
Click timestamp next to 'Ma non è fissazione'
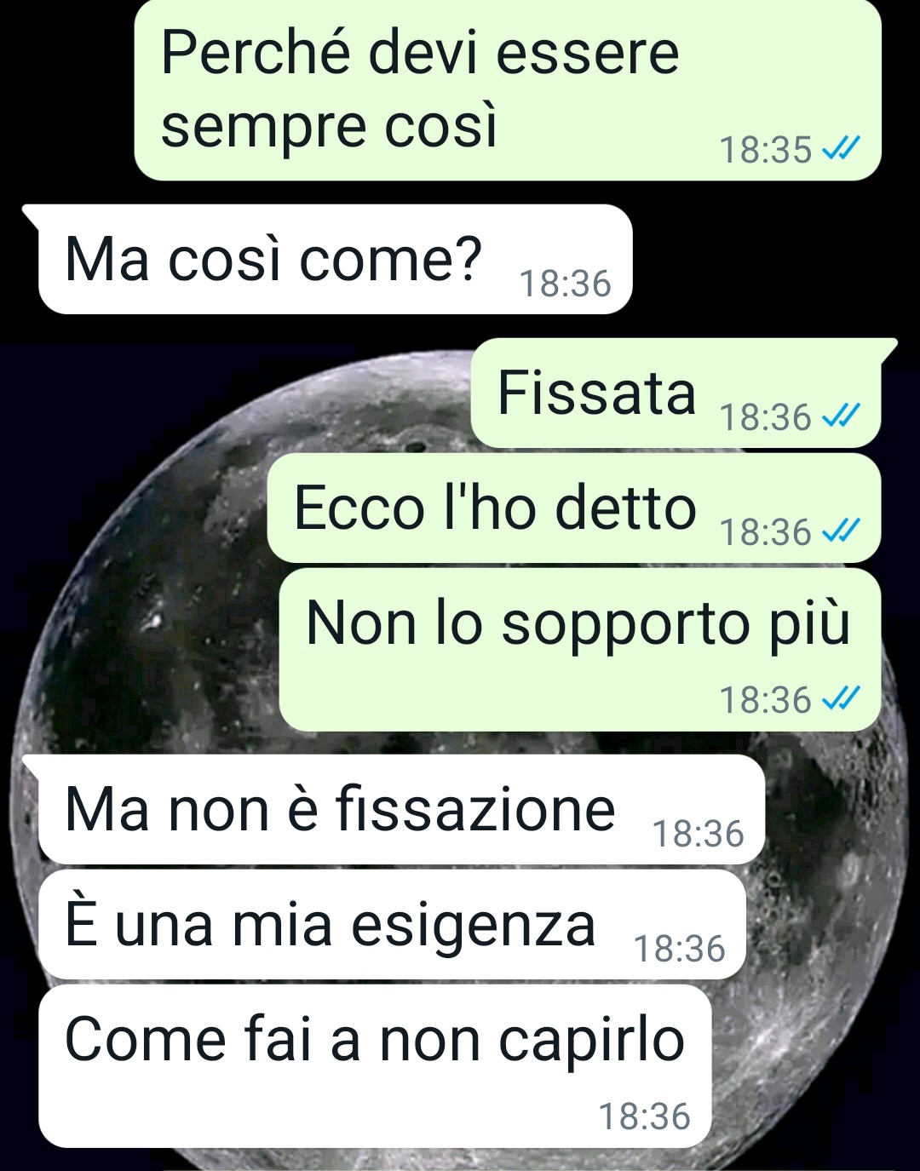699,834
